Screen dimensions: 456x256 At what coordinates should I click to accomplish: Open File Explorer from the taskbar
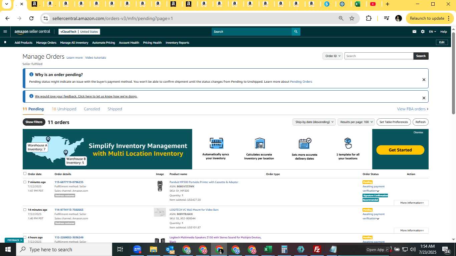[153, 249]
